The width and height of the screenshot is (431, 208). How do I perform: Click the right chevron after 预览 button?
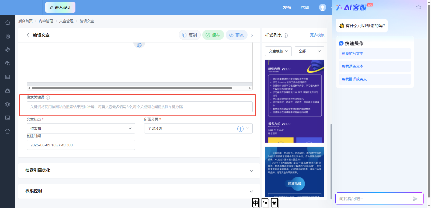tap(252, 35)
